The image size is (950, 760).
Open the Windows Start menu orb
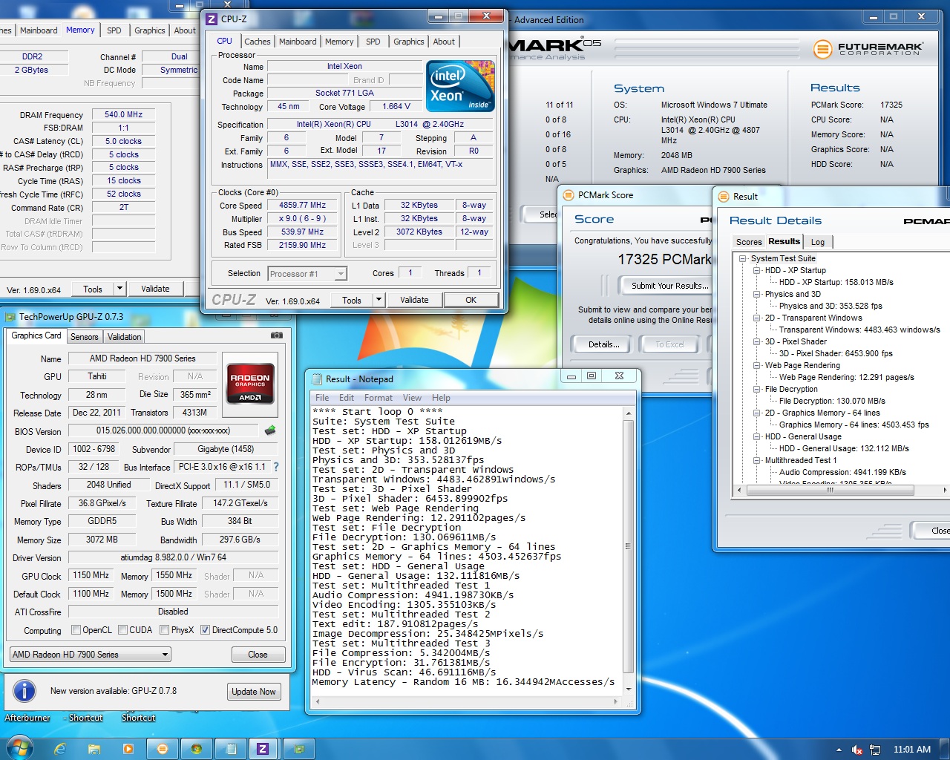pyautogui.click(x=19, y=747)
